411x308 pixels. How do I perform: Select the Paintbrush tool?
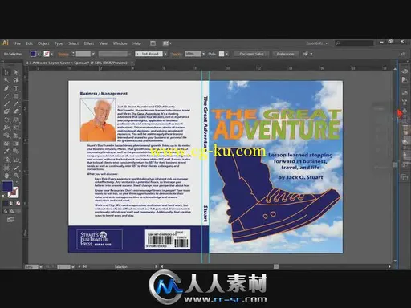tap(6, 103)
